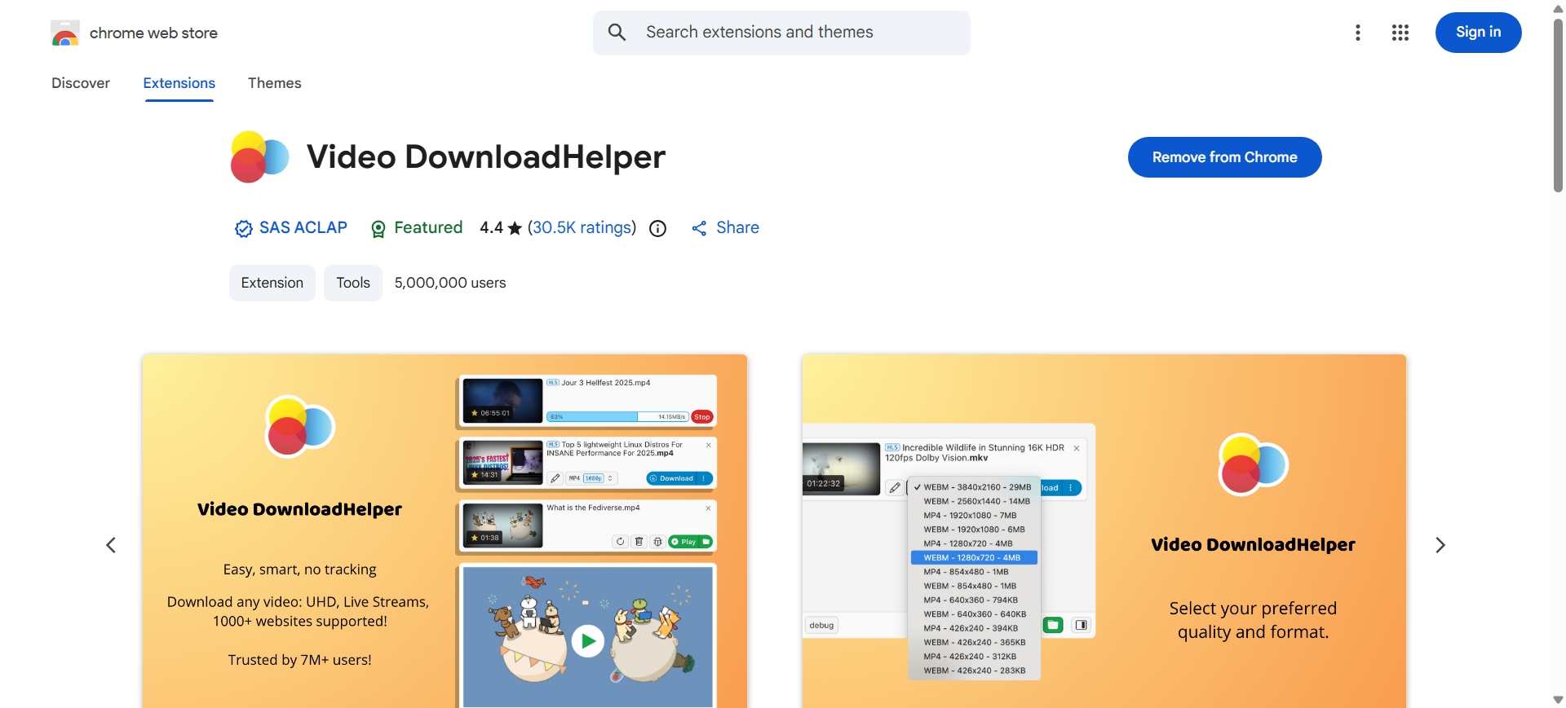1566x708 pixels.
Task: Select the Extensions tab
Action: (179, 83)
